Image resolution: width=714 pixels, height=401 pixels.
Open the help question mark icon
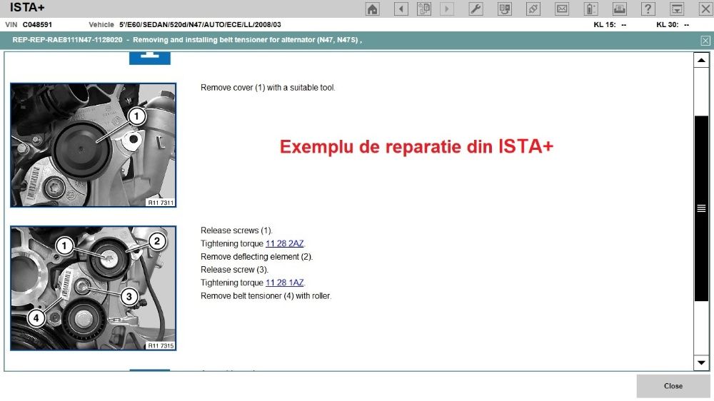tap(648, 9)
